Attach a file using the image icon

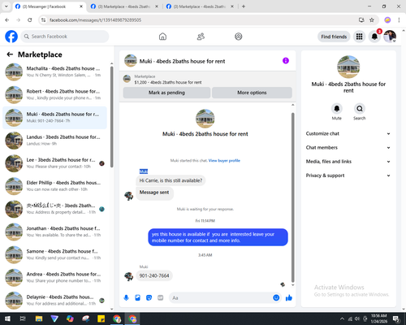[x=137, y=298]
